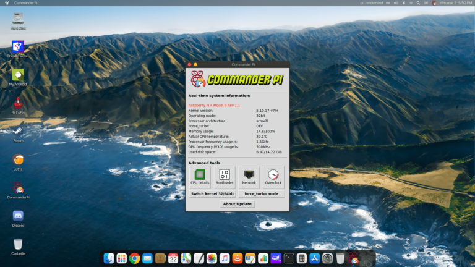This screenshot has width=475, height=267.
Task: Launch Chrome from the dock
Action: tap(134, 258)
